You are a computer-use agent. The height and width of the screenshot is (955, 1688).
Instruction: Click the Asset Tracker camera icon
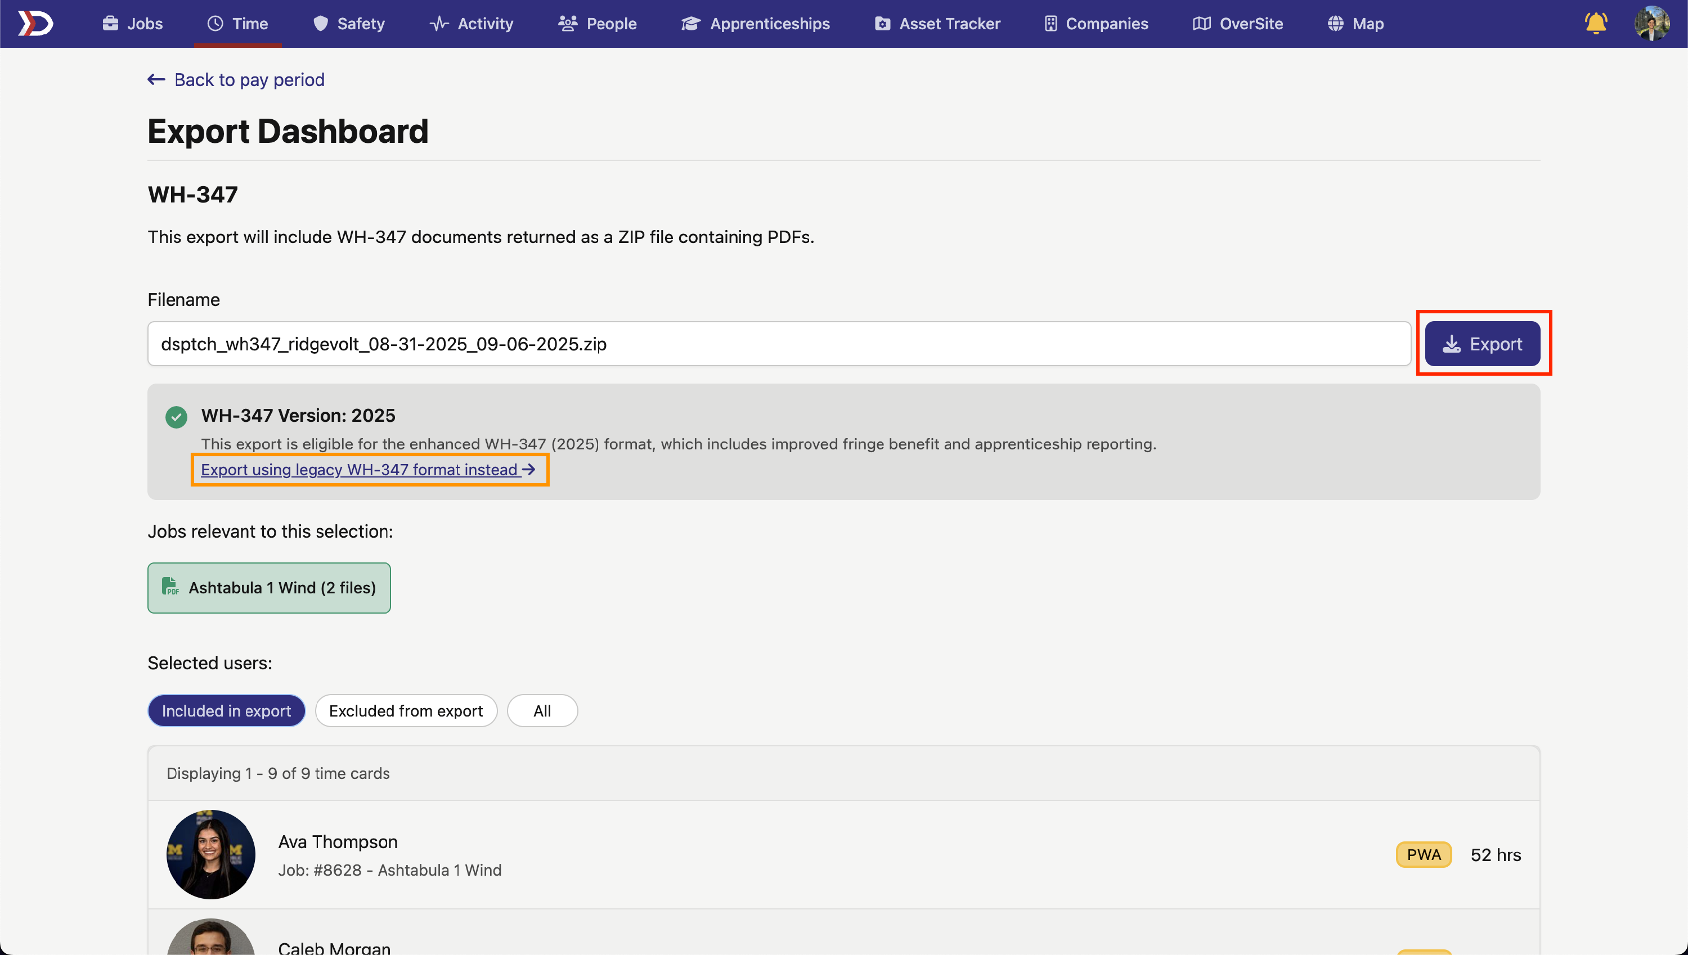tap(882, 24)
